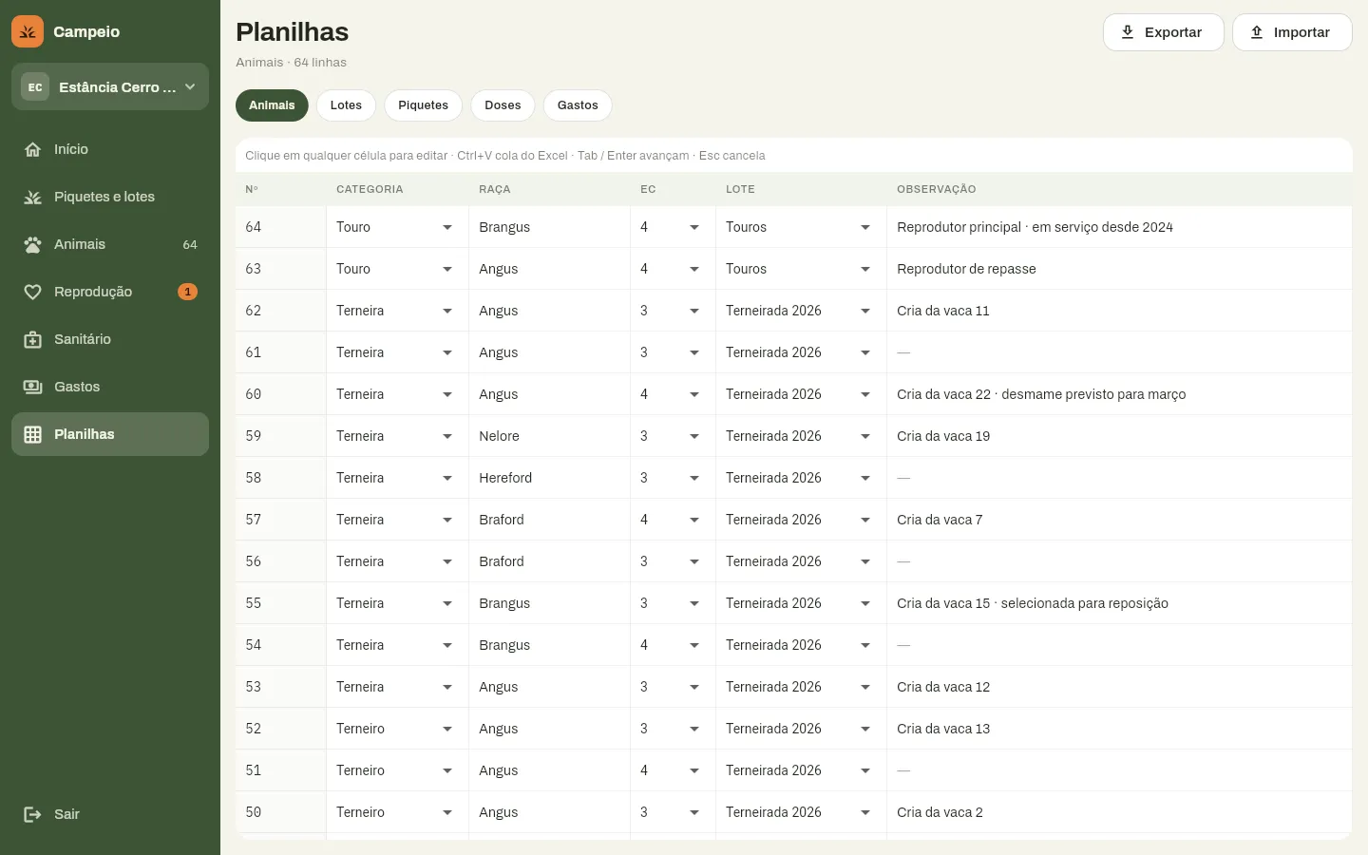1368x855 pixels.
Task: Click Sair to log out
Action: coord(110,814)
